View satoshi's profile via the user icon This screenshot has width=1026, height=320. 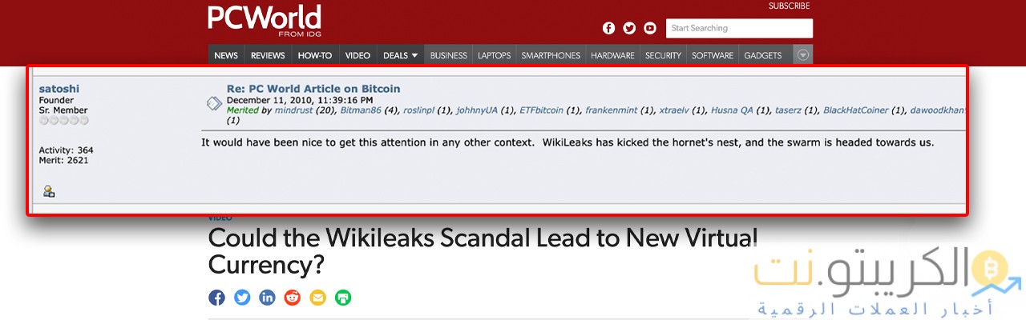click(x=49, y=191)
